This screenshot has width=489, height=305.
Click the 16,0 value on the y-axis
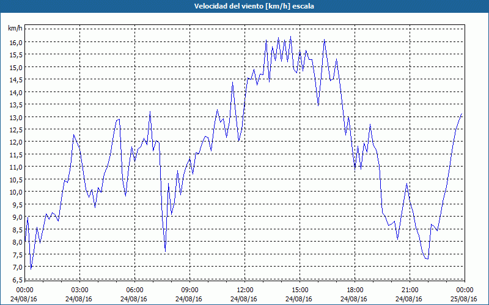tap(17, 42)
